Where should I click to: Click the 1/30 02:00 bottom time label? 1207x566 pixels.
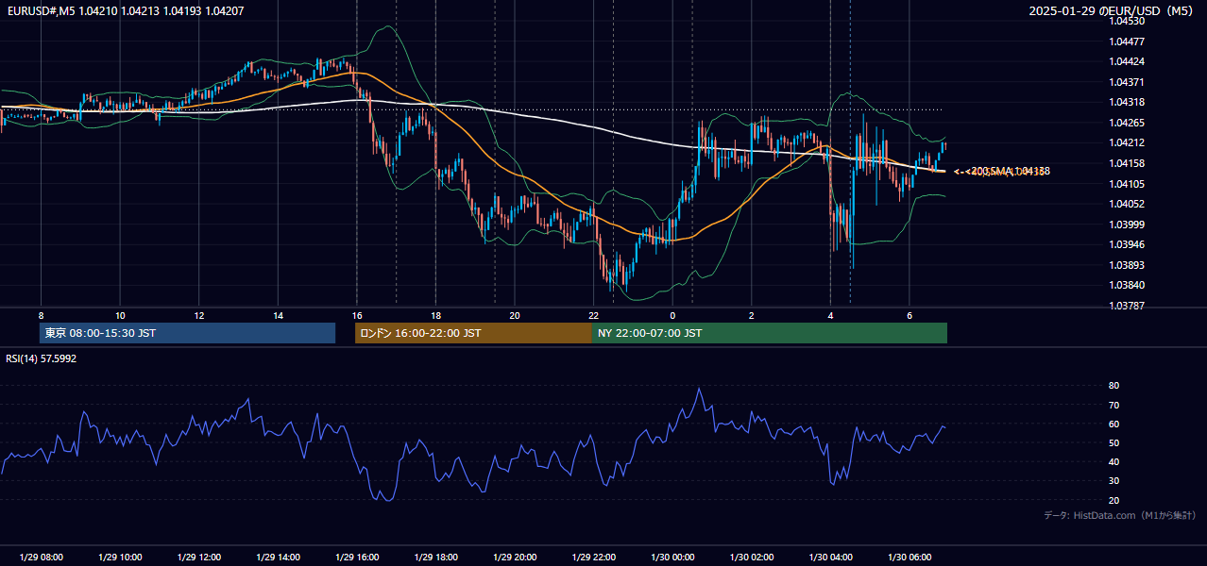click(752, 558)
